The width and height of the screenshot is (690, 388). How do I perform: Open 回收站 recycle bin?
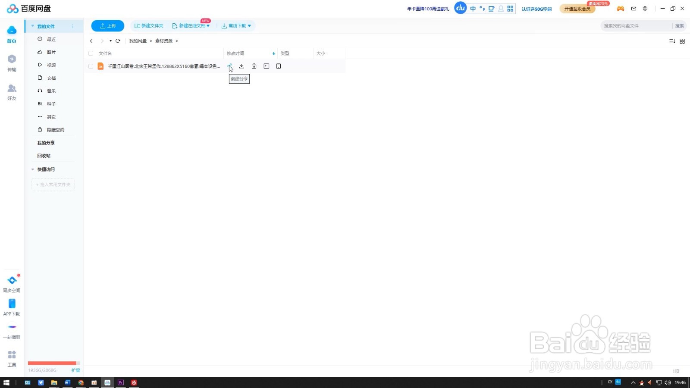coord(44,156)
